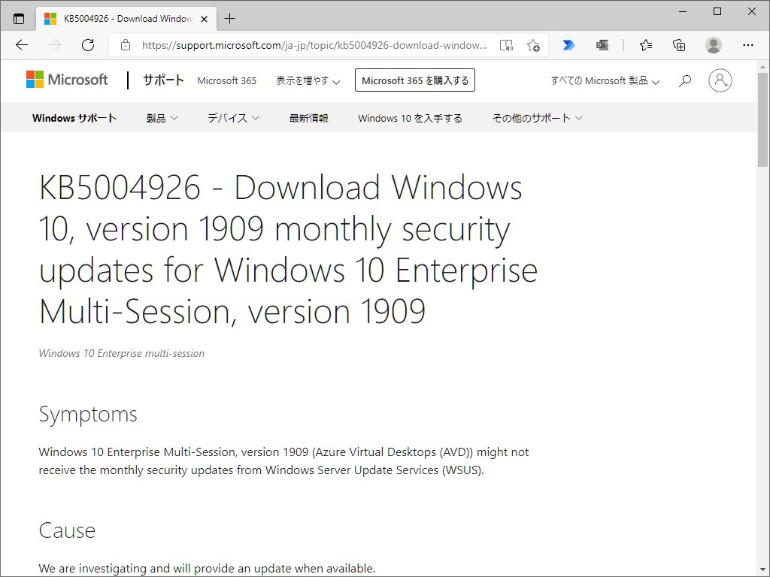Click the Cause heading
The width and height of the screenshot is (770, 577).
[67, 530]
